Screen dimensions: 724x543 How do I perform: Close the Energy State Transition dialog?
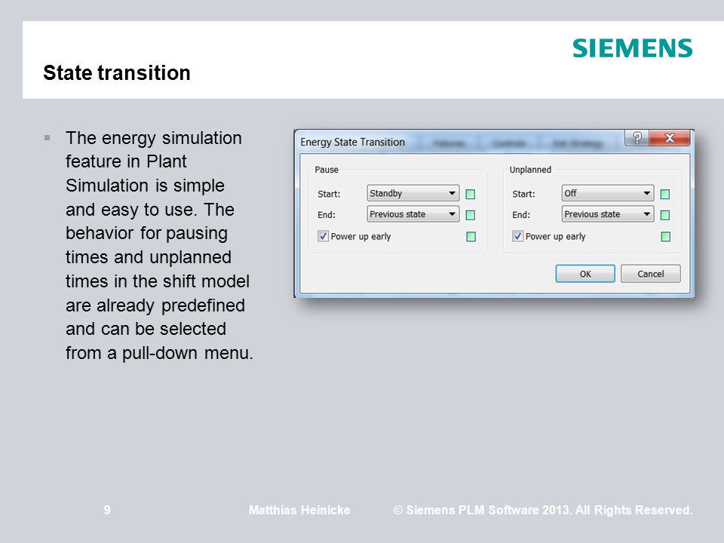670,137
